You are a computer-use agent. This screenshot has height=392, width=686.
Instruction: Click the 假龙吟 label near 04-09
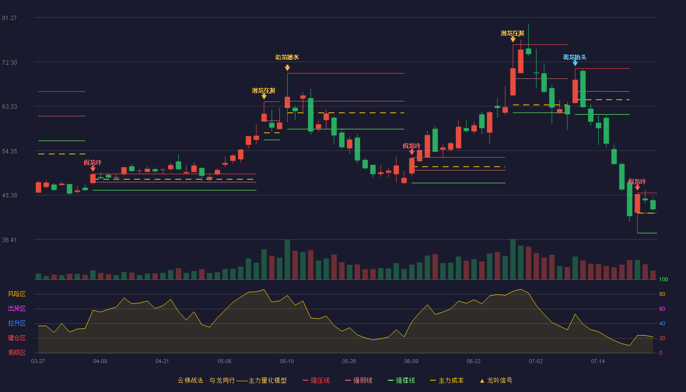click(93, 163)
